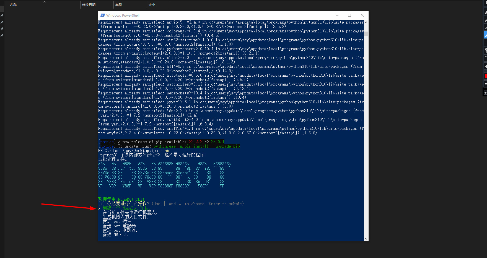Open the red color swatch
487x258 pixels.
(486, 76)
